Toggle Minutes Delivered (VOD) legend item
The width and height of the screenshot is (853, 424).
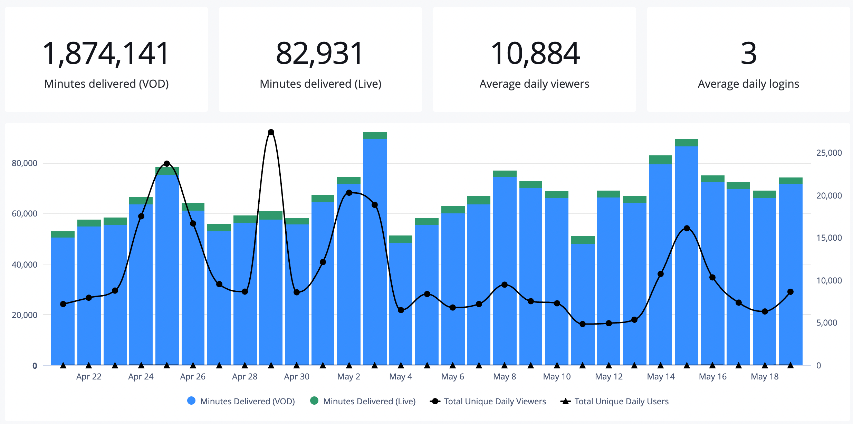pyautogui.click(x=247, y=401)
